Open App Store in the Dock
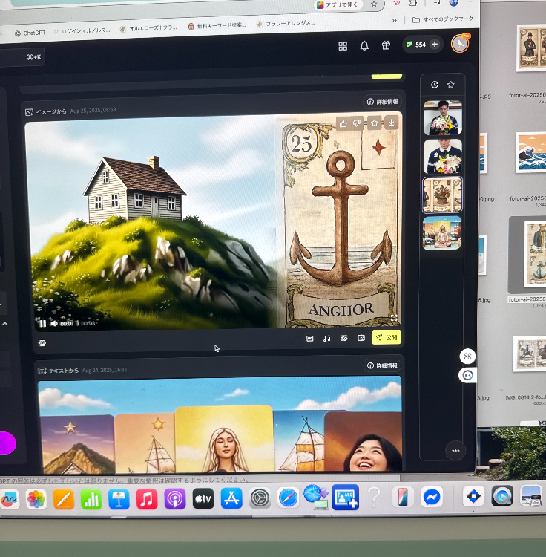The width and height of the screenshot is (546, 557). pos(231,498)
